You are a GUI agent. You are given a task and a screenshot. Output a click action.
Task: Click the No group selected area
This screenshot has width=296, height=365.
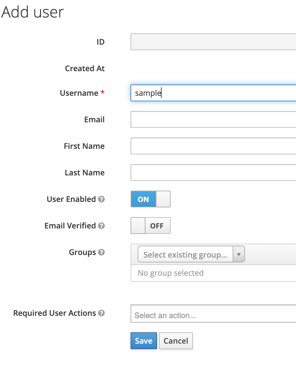click(x=171, y=273)
